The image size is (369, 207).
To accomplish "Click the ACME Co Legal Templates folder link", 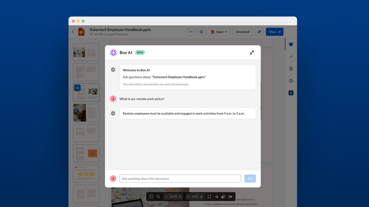I will pyautogui.click(x=111, y=34).
